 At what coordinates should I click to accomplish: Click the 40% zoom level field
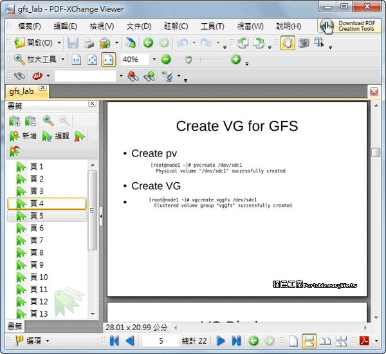[x=135, y=59]
